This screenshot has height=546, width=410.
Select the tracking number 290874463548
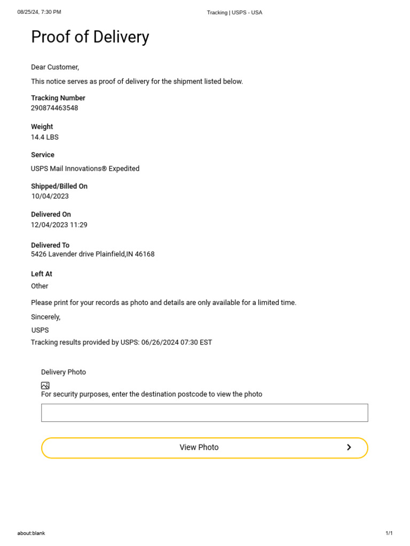click(54, 108)
